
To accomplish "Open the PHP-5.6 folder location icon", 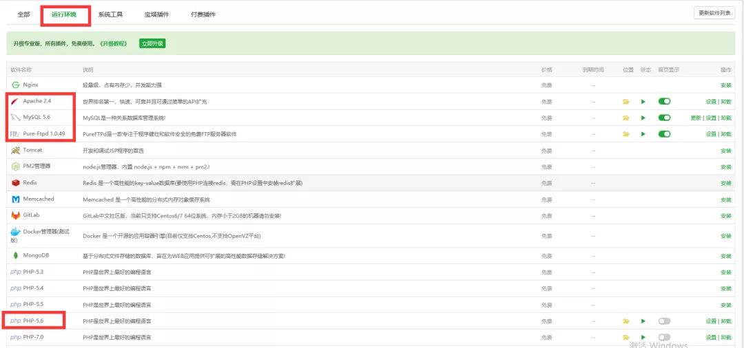I will (626, 321).
